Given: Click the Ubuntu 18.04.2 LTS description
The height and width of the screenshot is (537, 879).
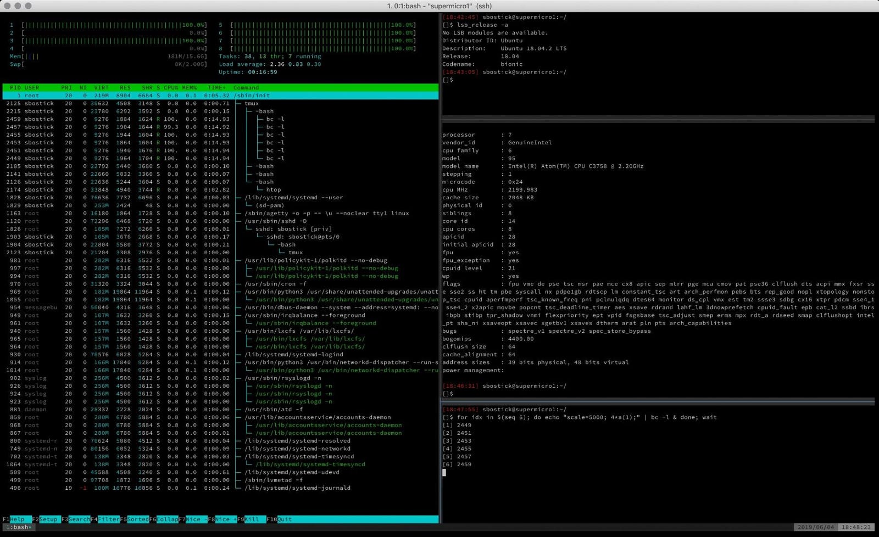Looking at the screenshot, I should pos(533,48).
